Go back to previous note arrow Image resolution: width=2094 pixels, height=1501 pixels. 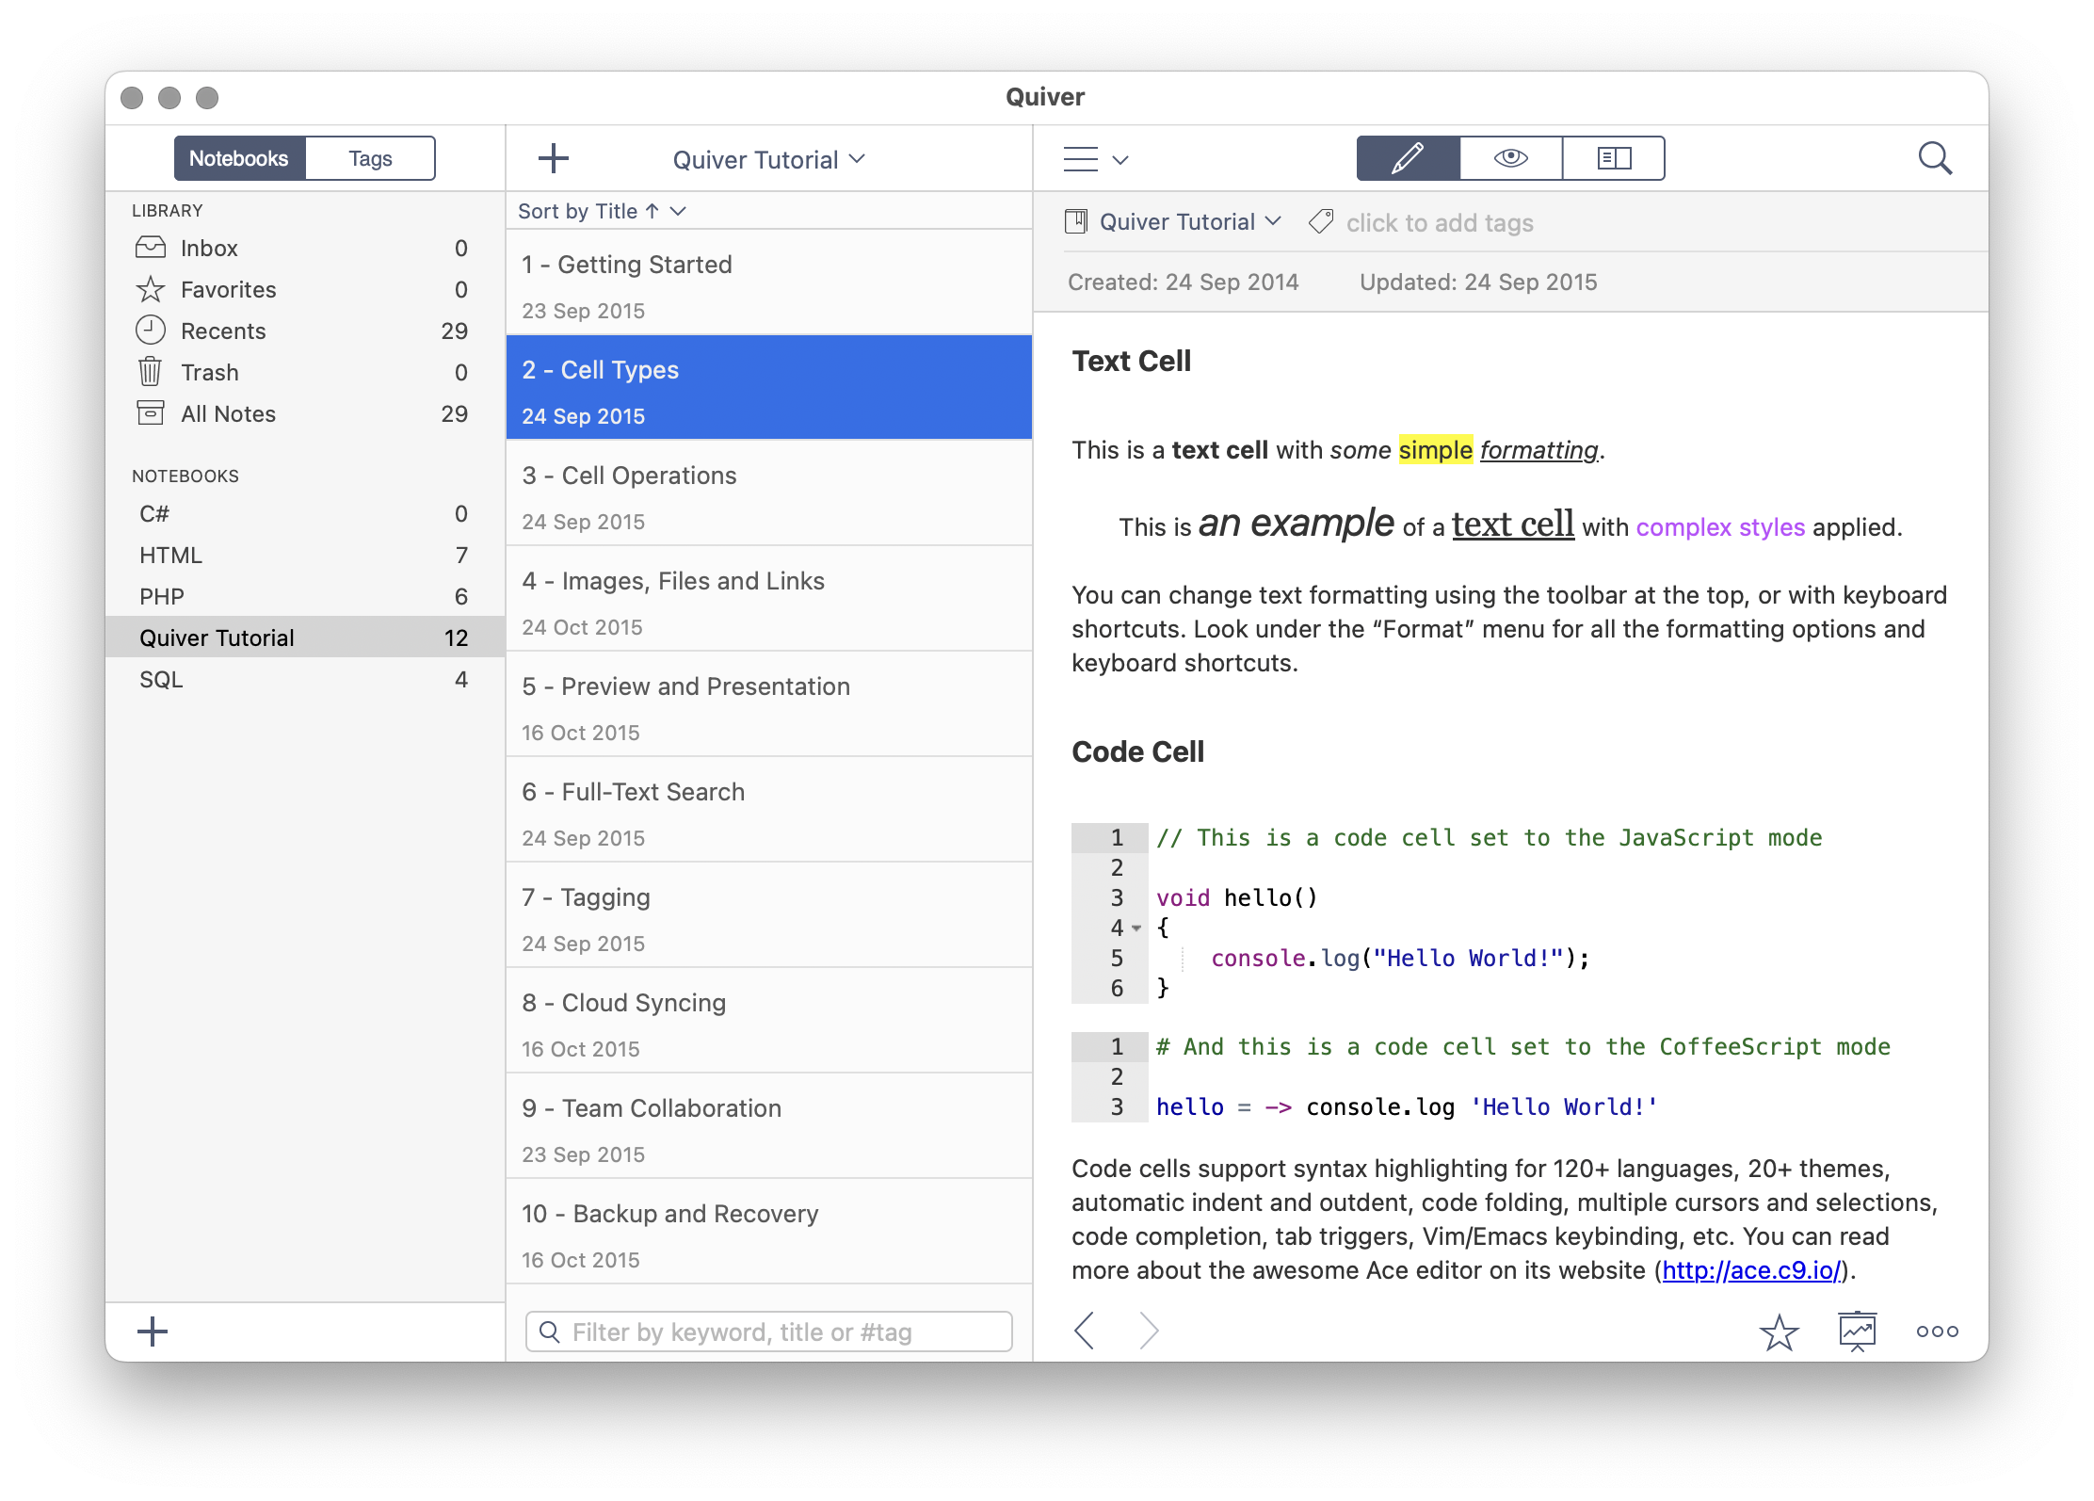1085,1331
